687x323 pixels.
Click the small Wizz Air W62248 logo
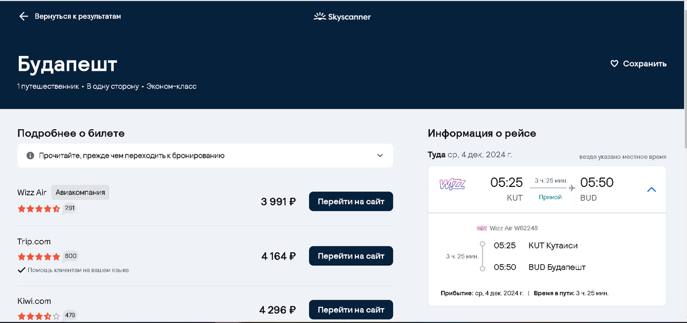click(x=482, y=228)
